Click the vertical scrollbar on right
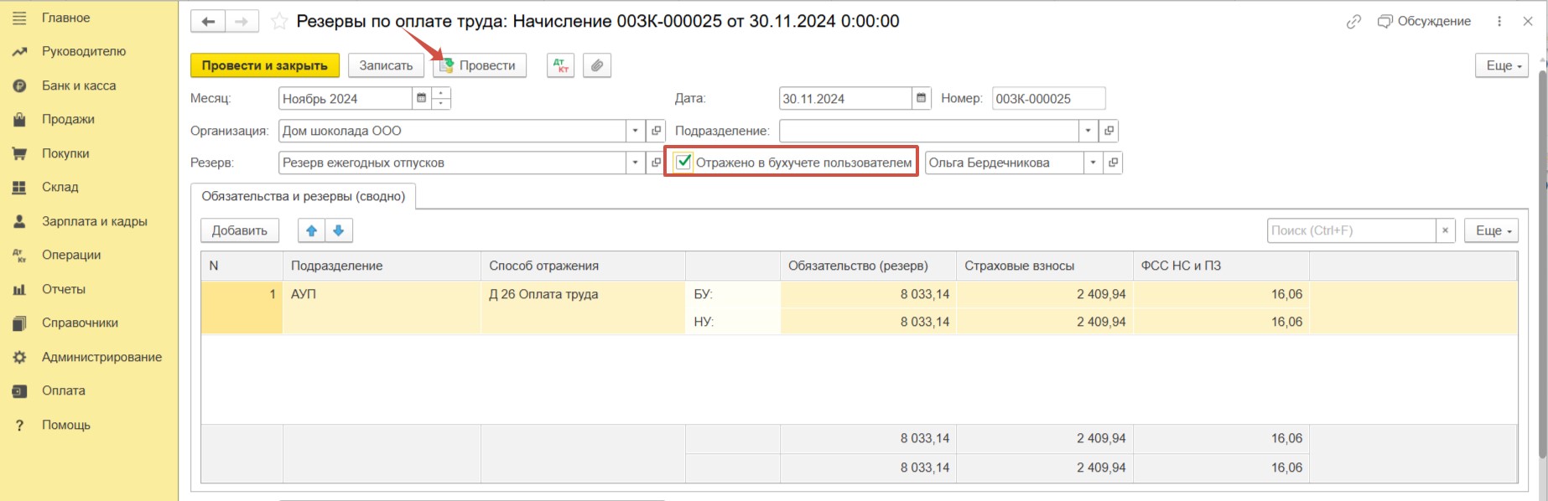This screenshot has width=1548, height=501. click(1542, 251)
